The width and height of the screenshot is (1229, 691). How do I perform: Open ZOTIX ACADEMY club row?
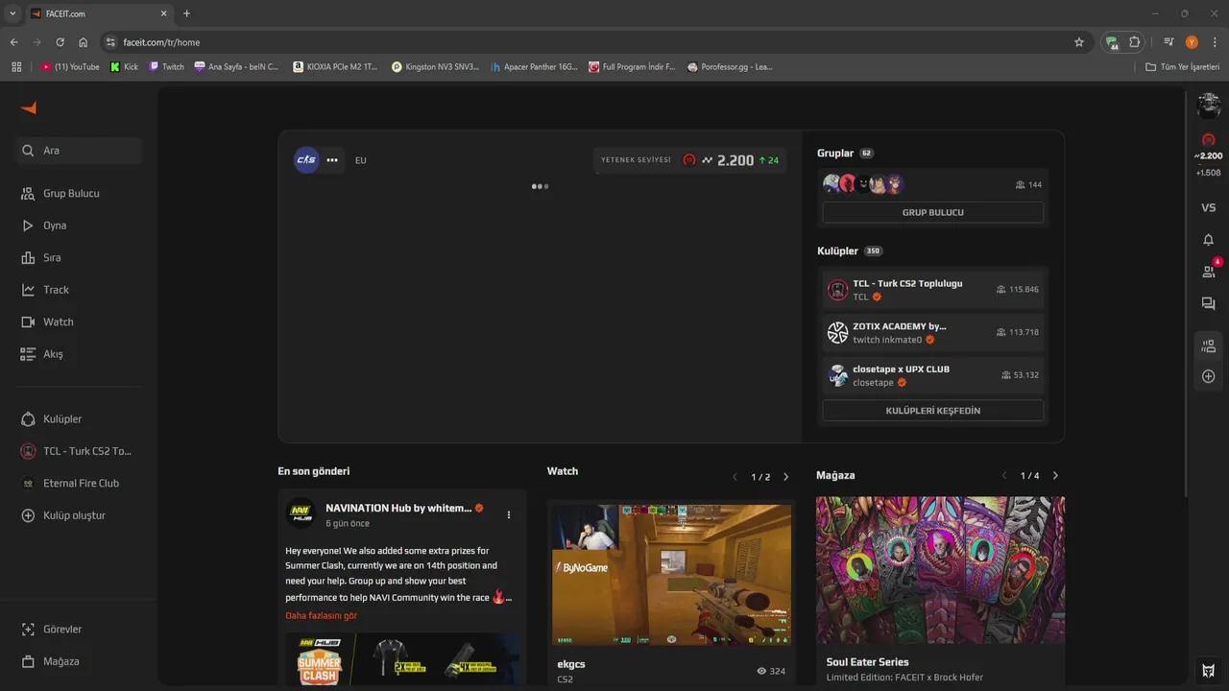(932, 332)
